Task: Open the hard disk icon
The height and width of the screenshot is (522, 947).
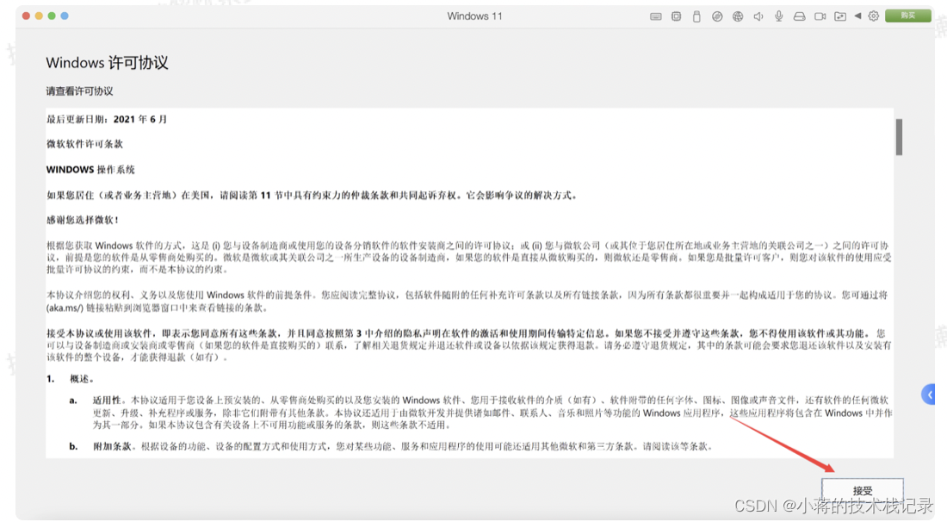Action: point(799,16)
